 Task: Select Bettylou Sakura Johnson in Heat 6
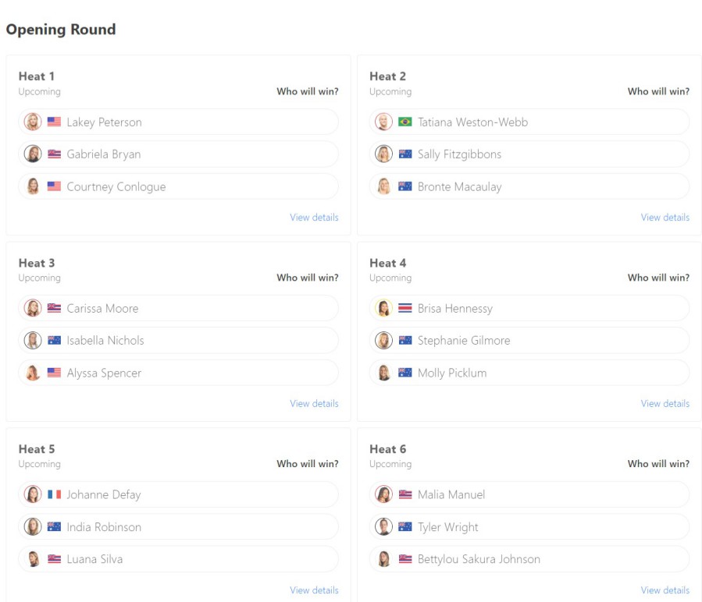pyautogui.click(x=529, y=558)
